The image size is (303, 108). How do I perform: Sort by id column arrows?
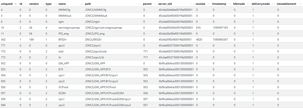coord(26,4)
